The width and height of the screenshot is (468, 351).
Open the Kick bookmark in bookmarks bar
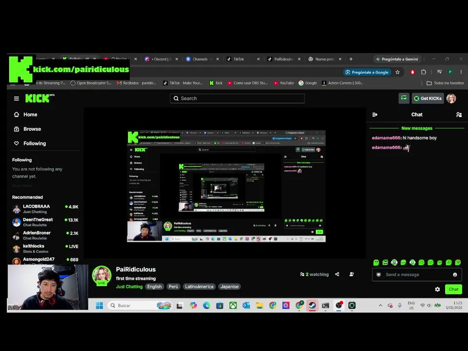(x=216, y=83)
